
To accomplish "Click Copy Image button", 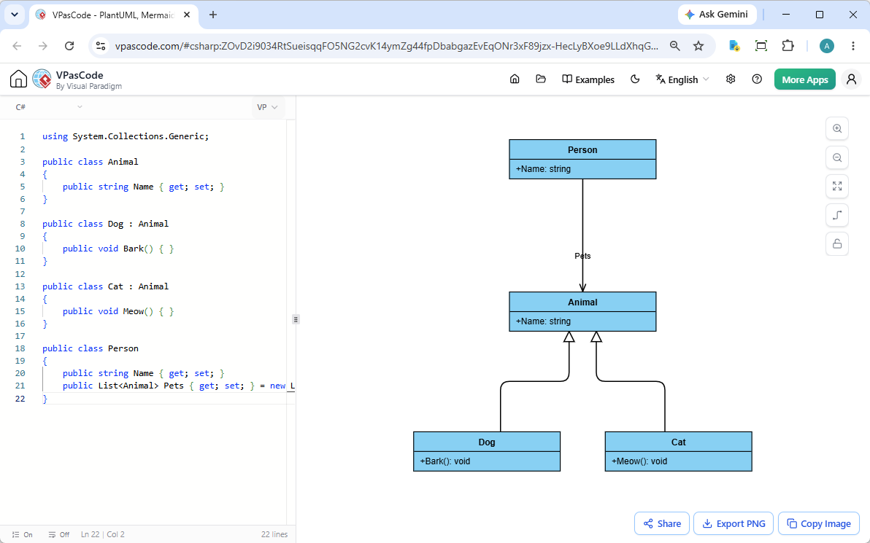I will [x=819, y=523].
